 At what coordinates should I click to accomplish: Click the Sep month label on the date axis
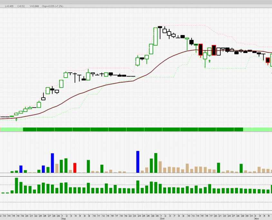pyautogui.click(x=63, y=218)
